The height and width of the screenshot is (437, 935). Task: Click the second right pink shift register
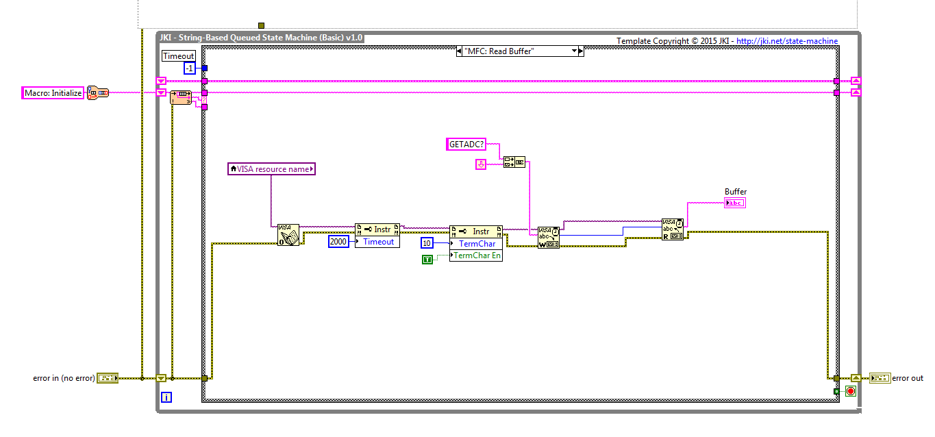(856, 92)
